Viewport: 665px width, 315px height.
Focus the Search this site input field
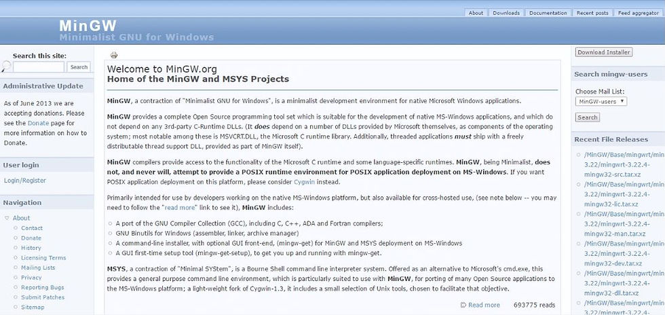[x=39, y=67]
